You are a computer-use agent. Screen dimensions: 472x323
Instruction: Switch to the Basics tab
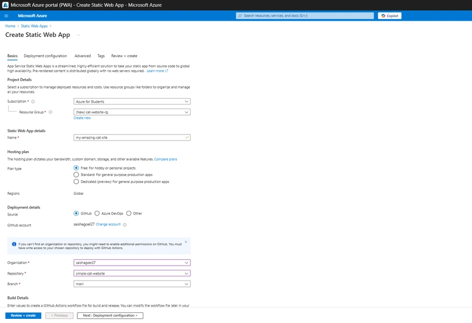pos(12,56)
